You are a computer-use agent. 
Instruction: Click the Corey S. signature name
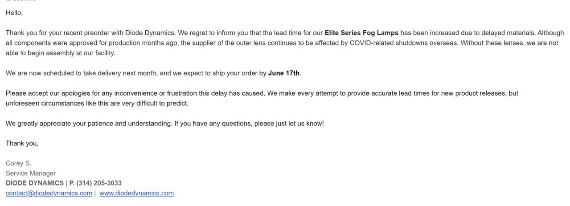(x=18, y=163)
